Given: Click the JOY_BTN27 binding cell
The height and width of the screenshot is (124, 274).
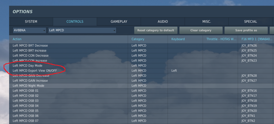Looking at the screenshot, I should [x=256, y=81].
